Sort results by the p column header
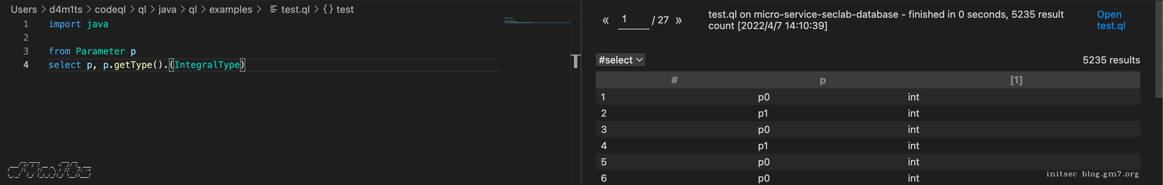This screenshot has width=1163, height=185. (x=822, y=80)
